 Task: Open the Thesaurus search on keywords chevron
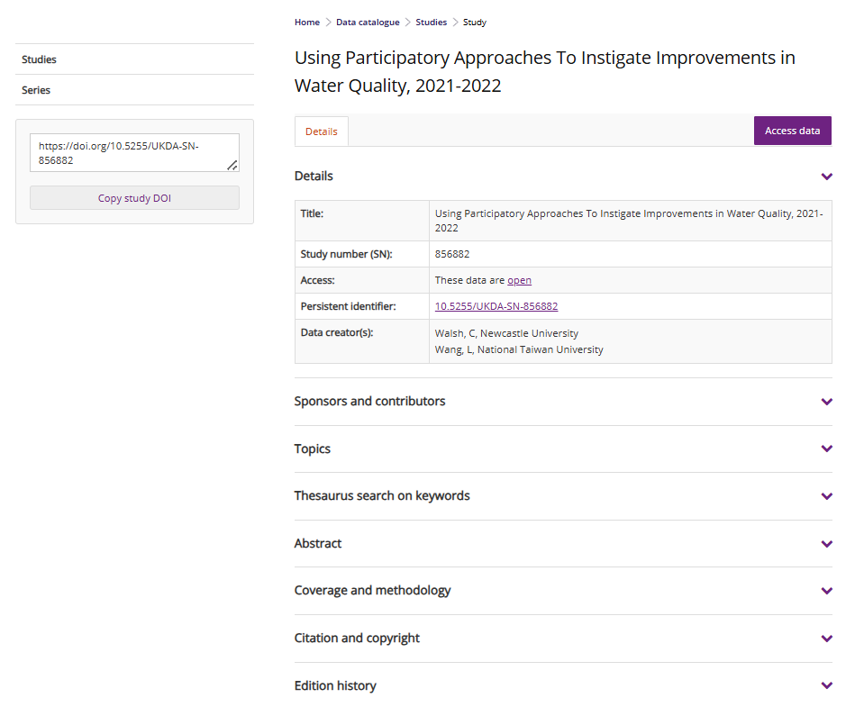click(826, 496)
